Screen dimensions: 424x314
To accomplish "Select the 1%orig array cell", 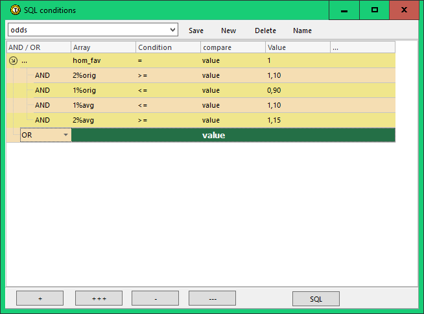I will (x=86, y=90).
